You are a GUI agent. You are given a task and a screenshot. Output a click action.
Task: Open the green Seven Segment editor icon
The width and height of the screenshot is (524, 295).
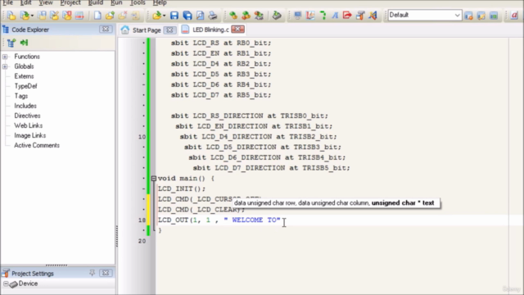click(323, 16)
